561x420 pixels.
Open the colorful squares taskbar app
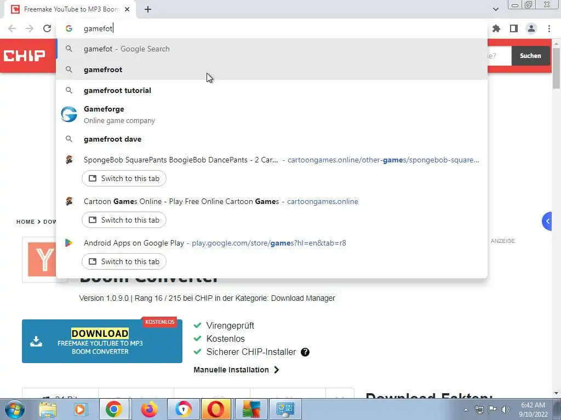[x=251, y=409]
